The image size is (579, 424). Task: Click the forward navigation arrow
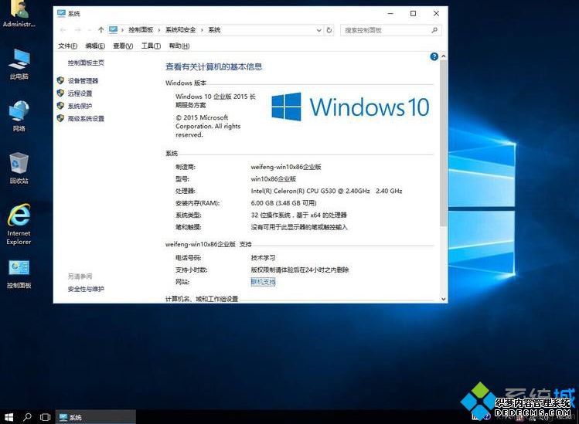pos(77,30)
